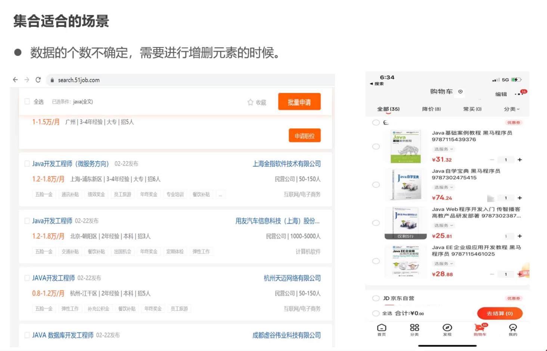
Task: Open 选服务 dropdown for Java EE企业级应用
Action: coord(444,263)
